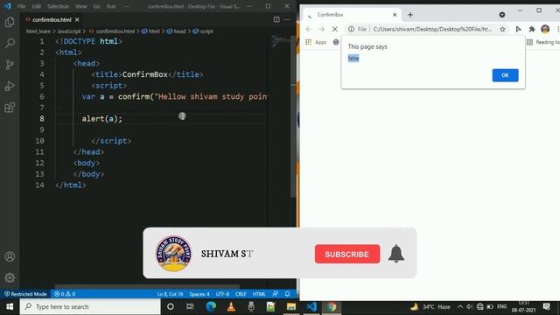Viewport: 560px width, 315px height.
Task: Open the File menu in VS Code
Action: click(x=21, y=6)
